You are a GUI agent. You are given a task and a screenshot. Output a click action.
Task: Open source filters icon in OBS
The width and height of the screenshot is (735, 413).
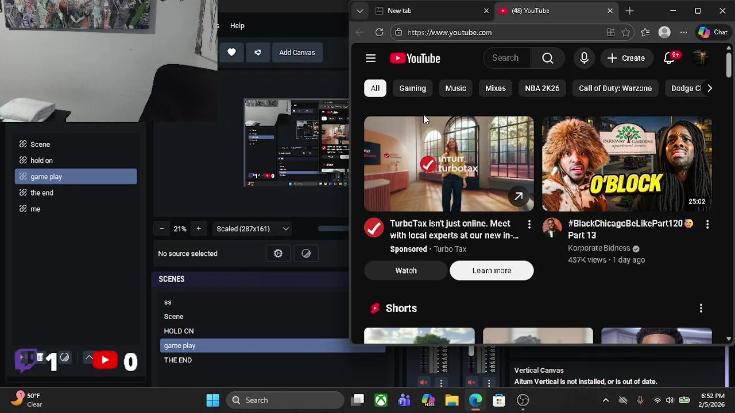(x=306, y=254)
